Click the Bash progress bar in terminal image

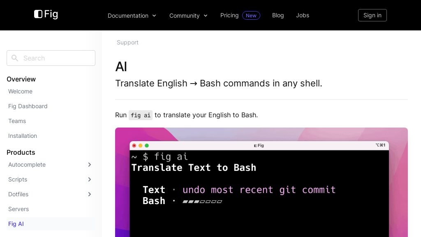[202, 201]
